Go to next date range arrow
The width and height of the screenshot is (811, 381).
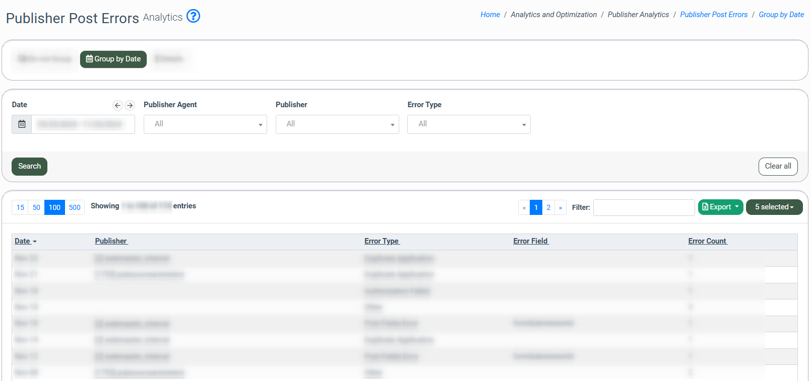point(130,105)
